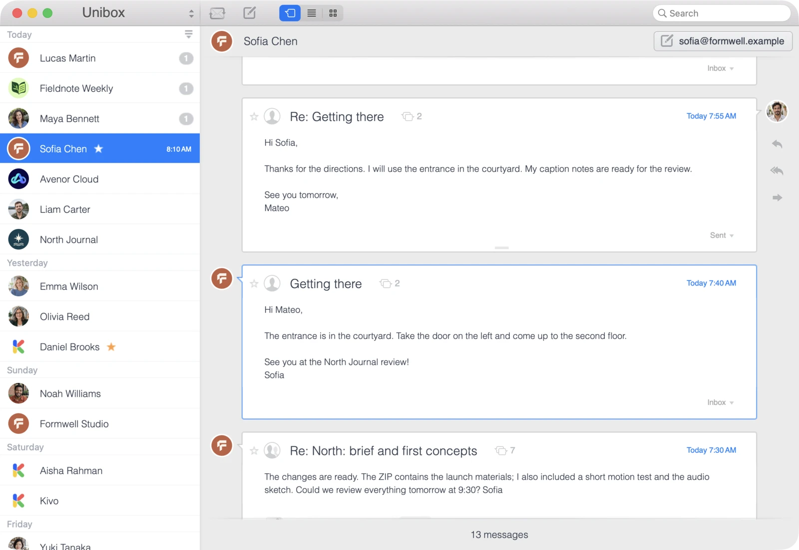The width and height of the screenshot is (799, 550).
Task: Click sender avatar beside Re: North brief
Action: point(222,445)
